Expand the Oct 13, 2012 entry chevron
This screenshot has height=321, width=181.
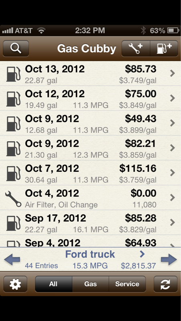[x=173, y=73]
